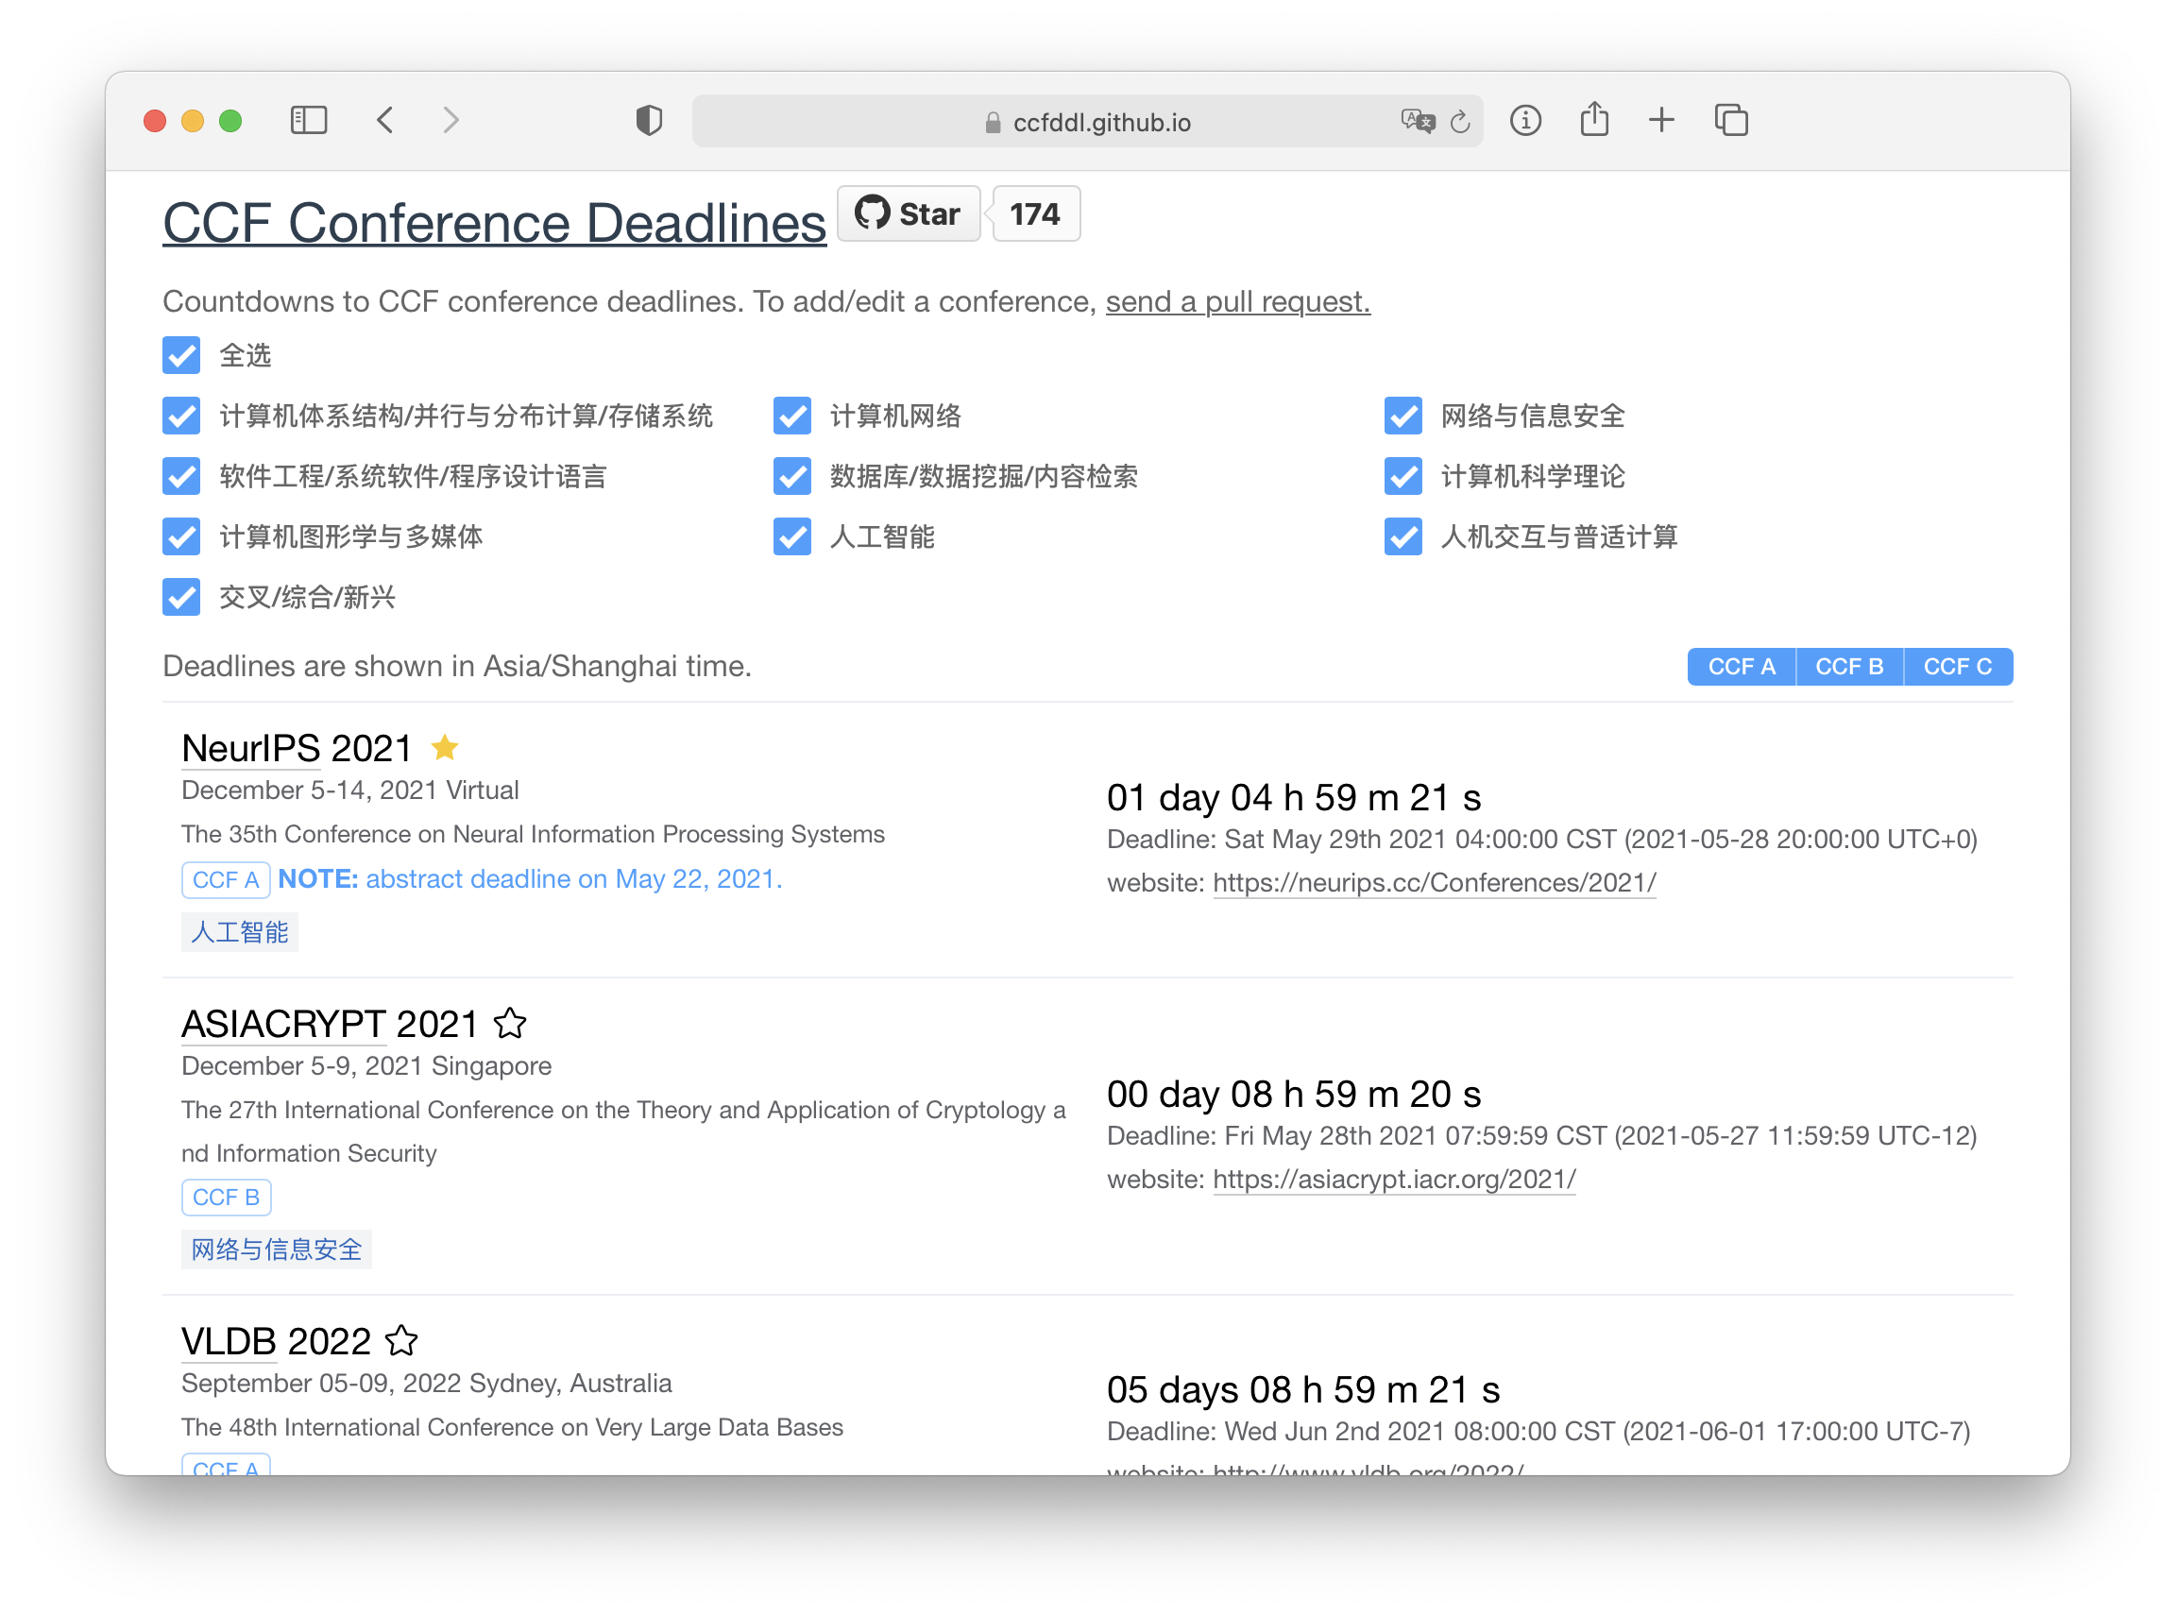
Task: Open a new tab with plus icon
Action: pyautogui.click(x=1661, y=120)
